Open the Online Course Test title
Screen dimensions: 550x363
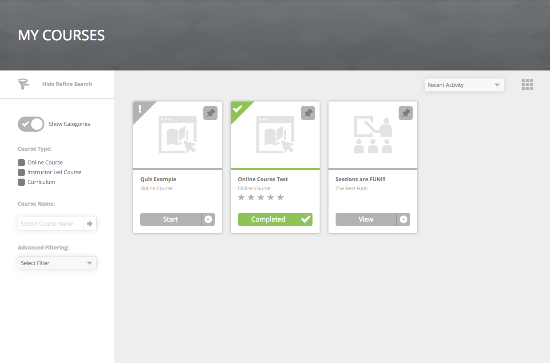tap(263, 180)
